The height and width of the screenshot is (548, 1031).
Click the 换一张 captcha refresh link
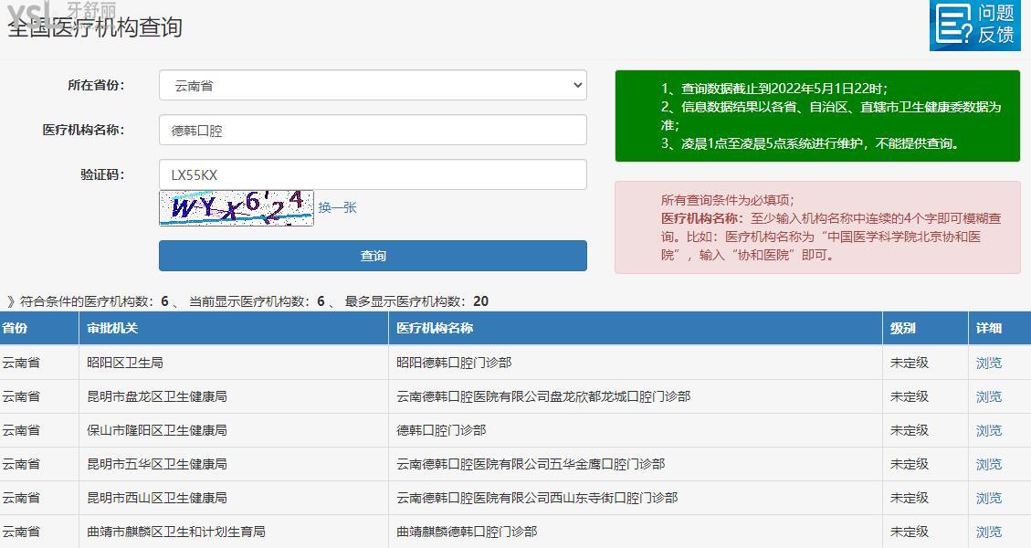point(337,208)
